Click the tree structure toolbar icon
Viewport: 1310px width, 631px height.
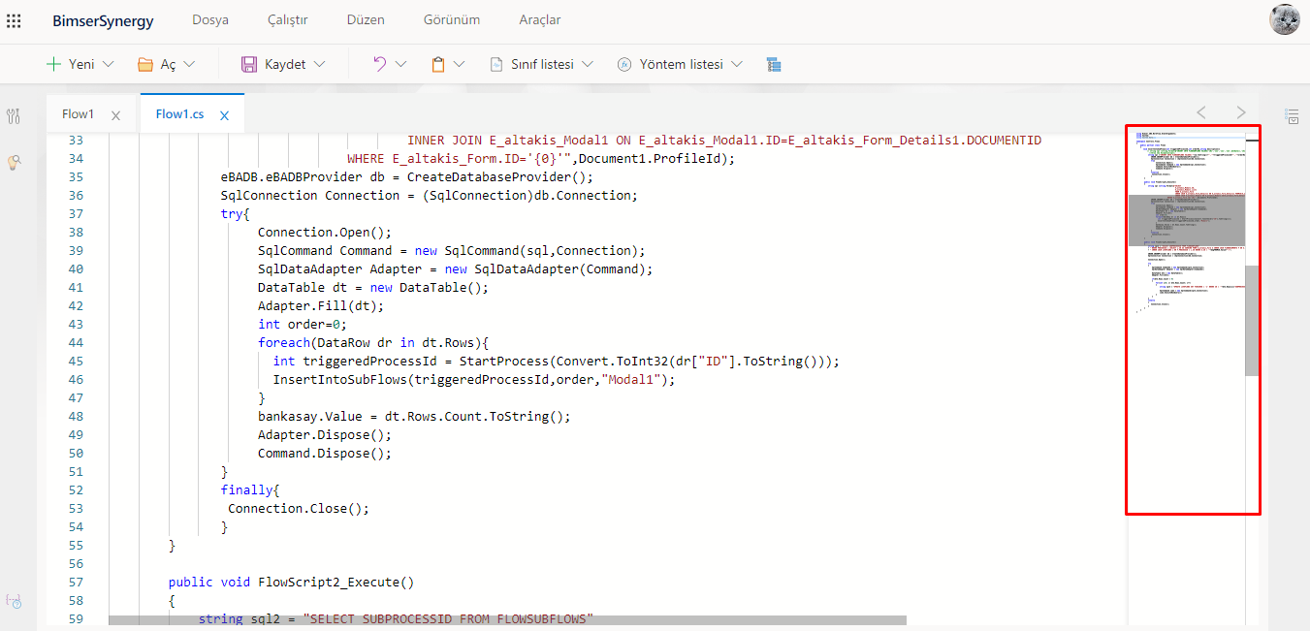click(x=773, y=64)
